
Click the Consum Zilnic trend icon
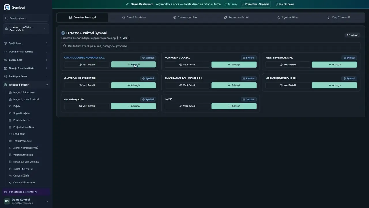click(10, 176)
